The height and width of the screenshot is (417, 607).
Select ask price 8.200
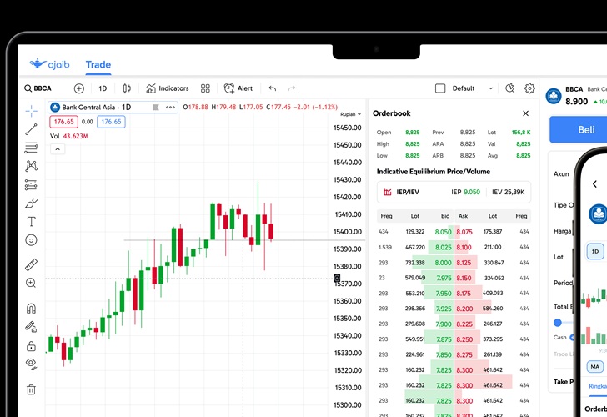pos(464,309)
